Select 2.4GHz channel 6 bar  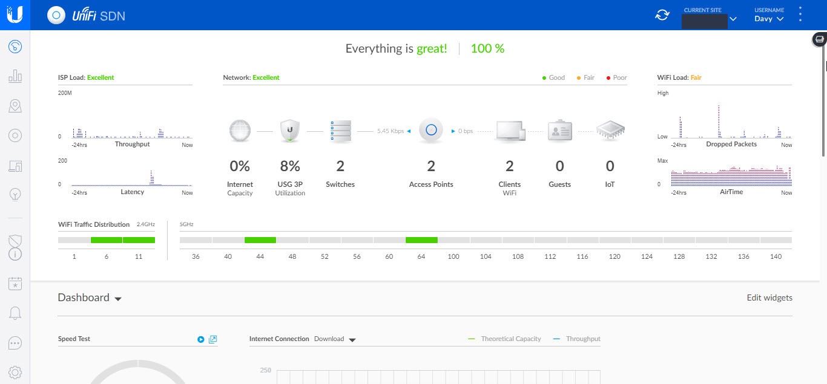(107, 240)
